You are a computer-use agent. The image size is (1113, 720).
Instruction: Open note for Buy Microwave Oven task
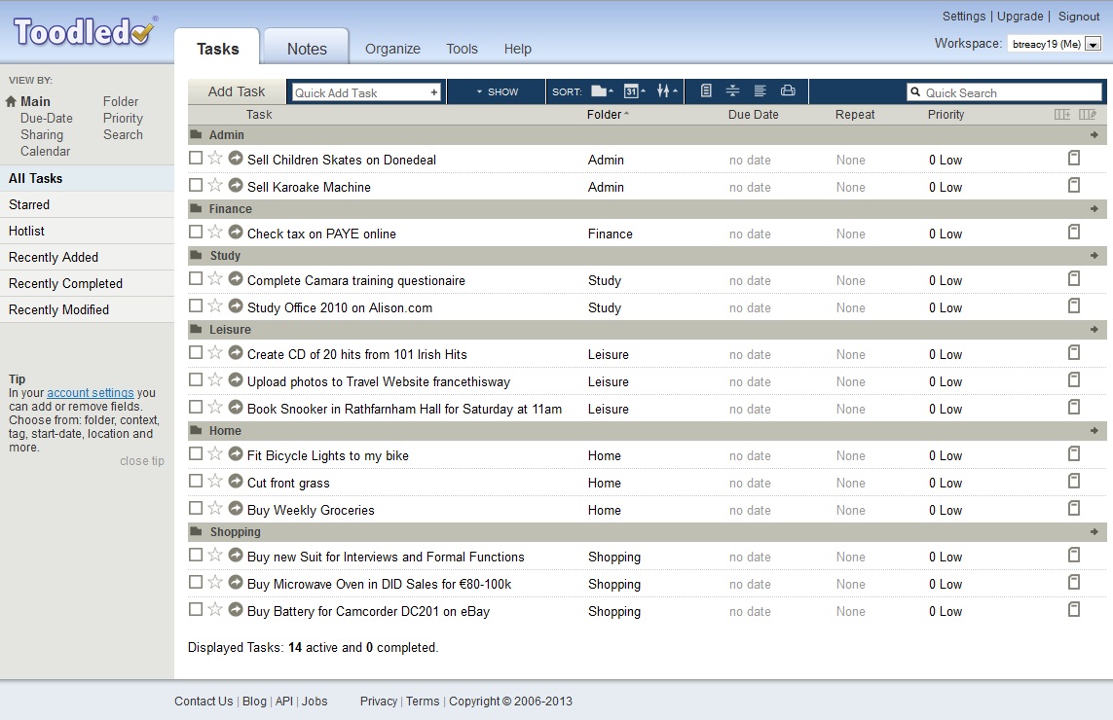[1074, 583]
